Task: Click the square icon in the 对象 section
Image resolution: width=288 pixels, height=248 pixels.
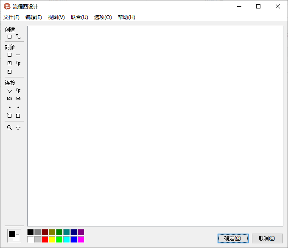Action: coord(10,55)
